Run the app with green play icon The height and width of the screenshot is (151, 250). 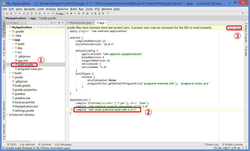68,13
